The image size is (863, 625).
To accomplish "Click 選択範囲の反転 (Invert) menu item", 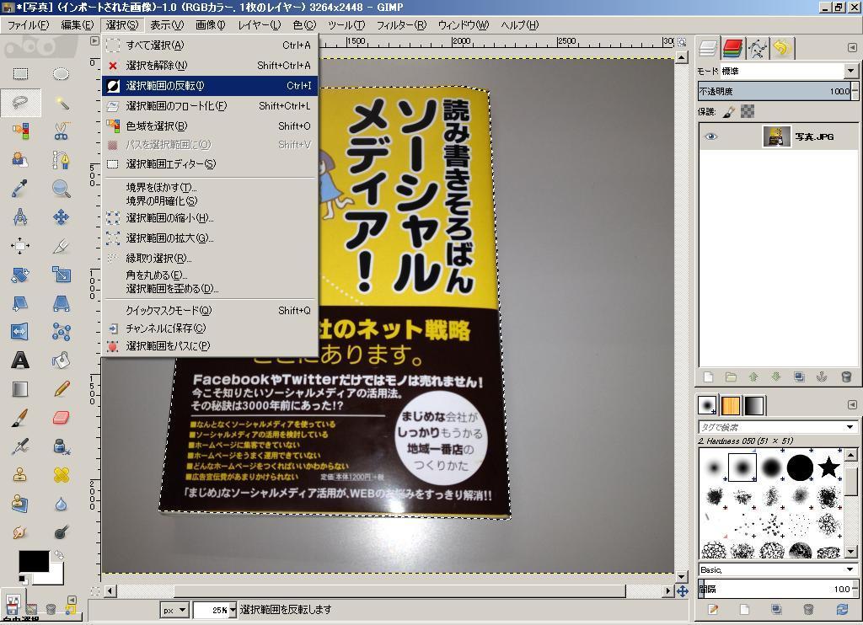I will [x=165, y=85].
